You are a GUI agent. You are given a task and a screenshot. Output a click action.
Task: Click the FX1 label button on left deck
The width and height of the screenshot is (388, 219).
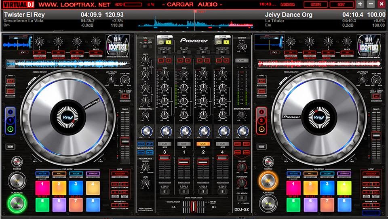click(x=24, y=53)
